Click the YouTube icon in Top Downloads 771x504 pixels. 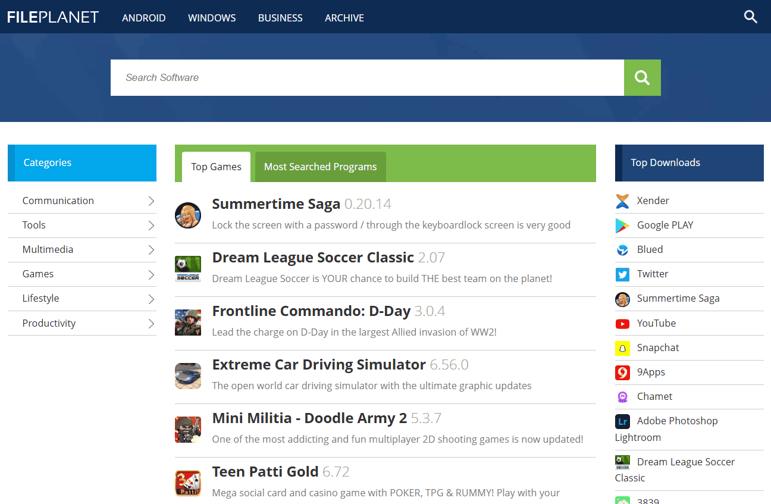pyautogui.click(x=622, y=324)
